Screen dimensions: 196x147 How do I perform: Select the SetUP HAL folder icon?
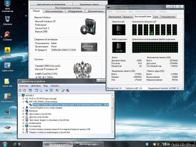point(8,83)
